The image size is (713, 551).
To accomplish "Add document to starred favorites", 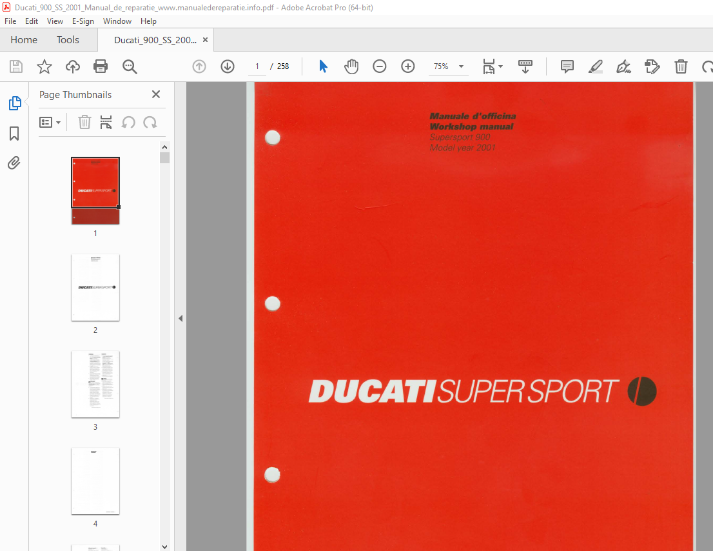I will 44,66.
